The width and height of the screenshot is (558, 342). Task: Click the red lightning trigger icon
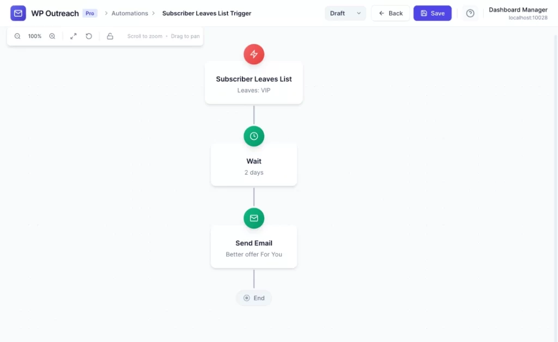click(x=254, y=54)
